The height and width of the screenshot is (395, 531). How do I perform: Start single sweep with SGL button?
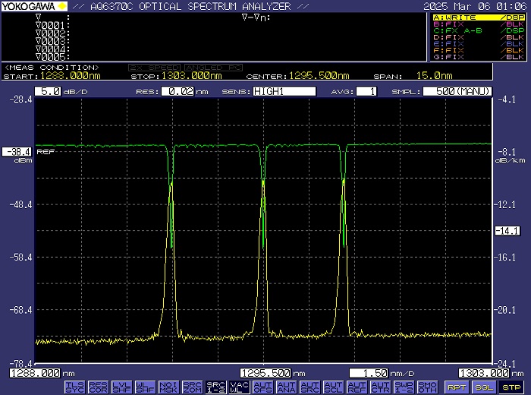click(x=484, y=387)
